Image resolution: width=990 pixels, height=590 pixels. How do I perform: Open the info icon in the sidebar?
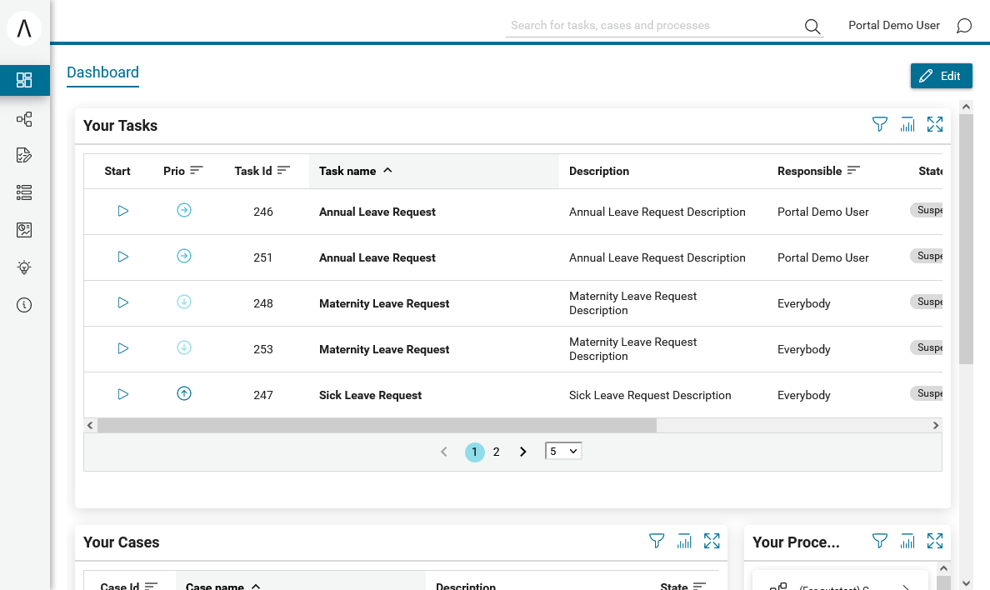24,305
